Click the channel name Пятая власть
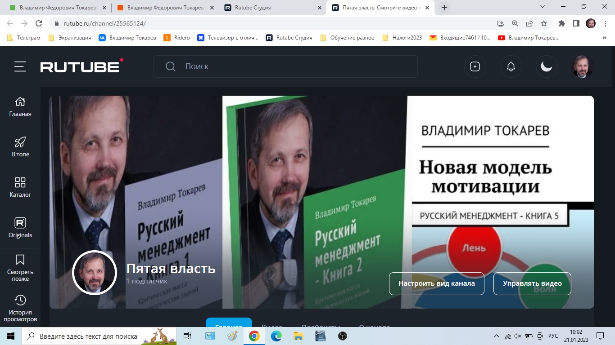The width and height of the screenshot is (615, 345). (171, 269)
